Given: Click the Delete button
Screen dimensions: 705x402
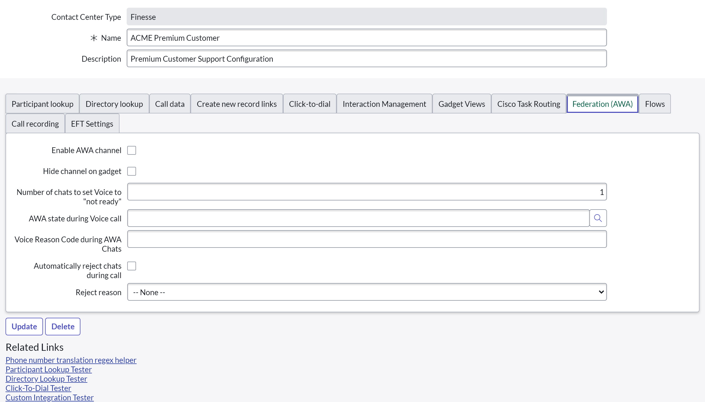Looking at the screenshot, I should (x=63, y=326).
